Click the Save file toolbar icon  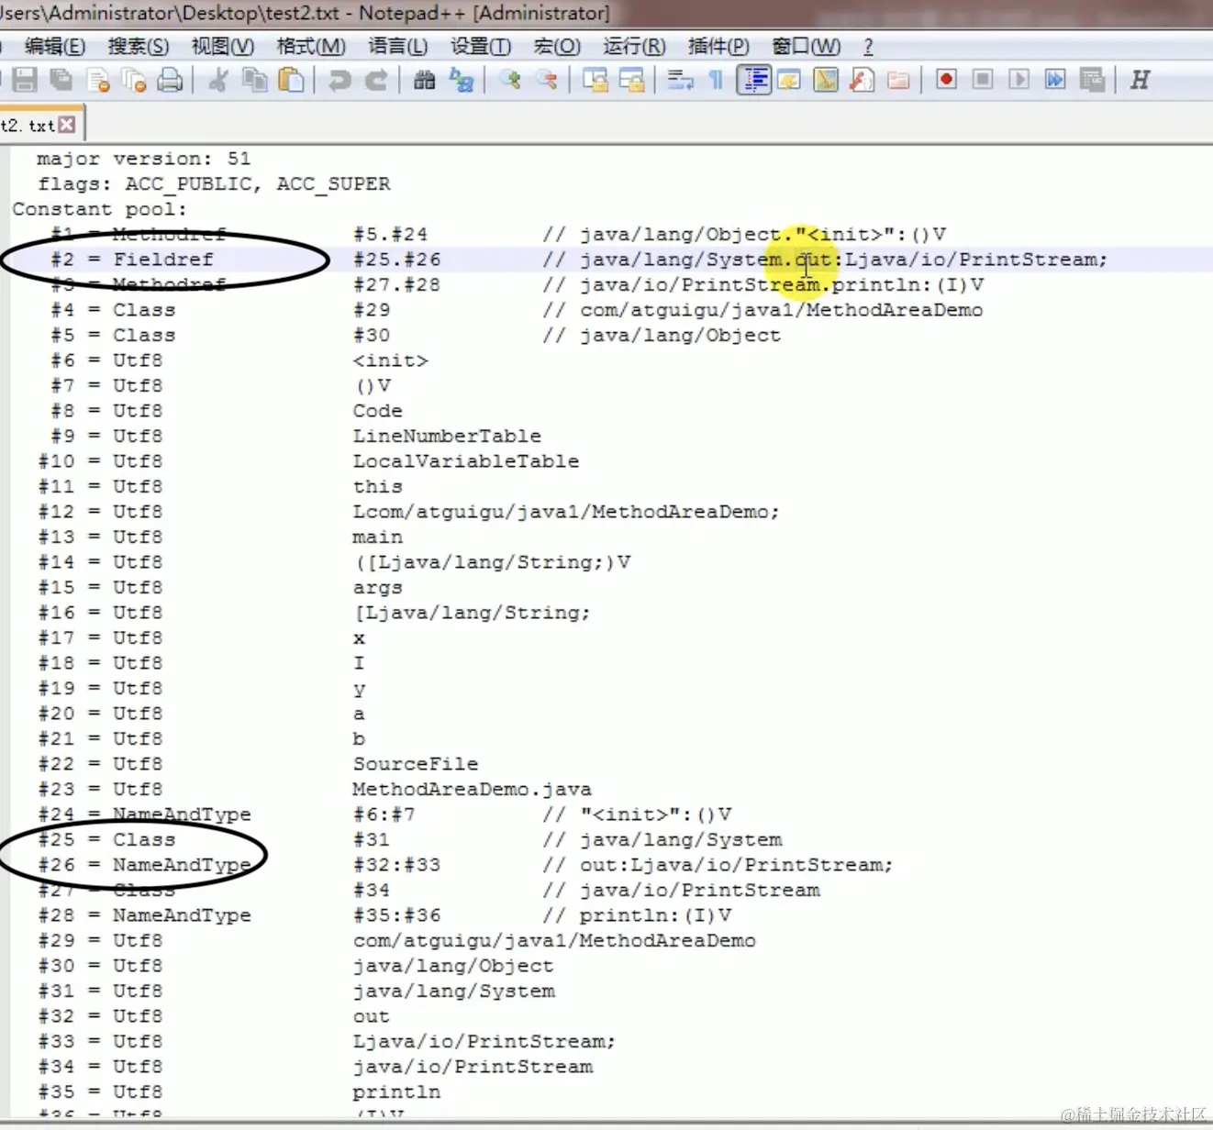coord(25,80)
